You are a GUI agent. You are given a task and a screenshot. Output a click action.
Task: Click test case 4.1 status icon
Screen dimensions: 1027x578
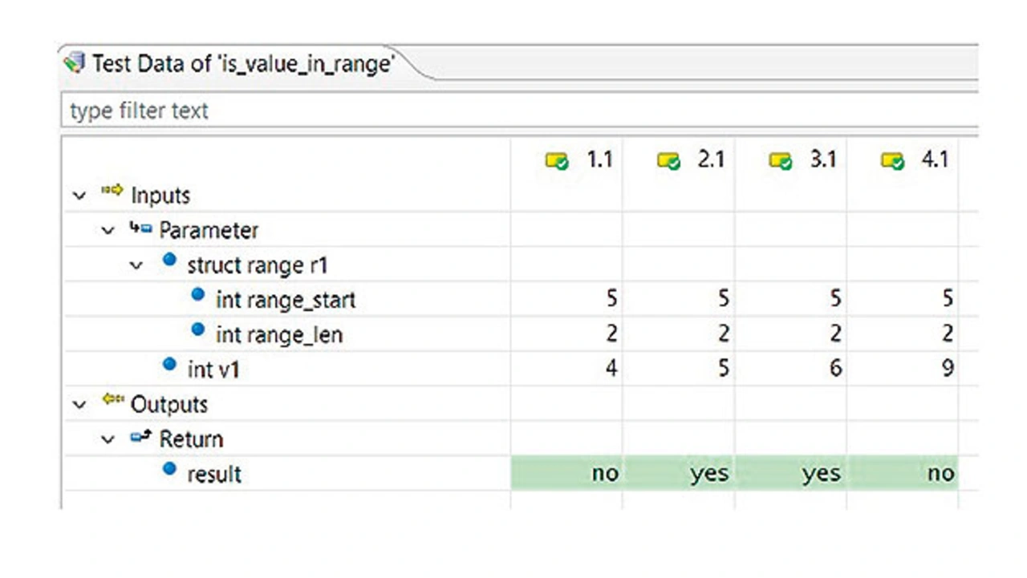tap(892, 162)
